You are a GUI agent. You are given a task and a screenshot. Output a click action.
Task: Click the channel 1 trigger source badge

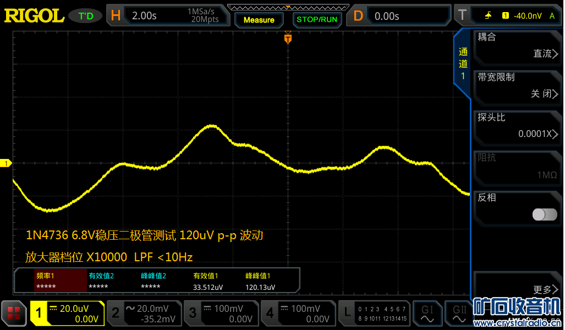tap(506, 15)
